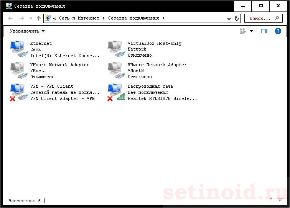
Task: Toggle the preview pane icon
Action: (x=264, y=31)
